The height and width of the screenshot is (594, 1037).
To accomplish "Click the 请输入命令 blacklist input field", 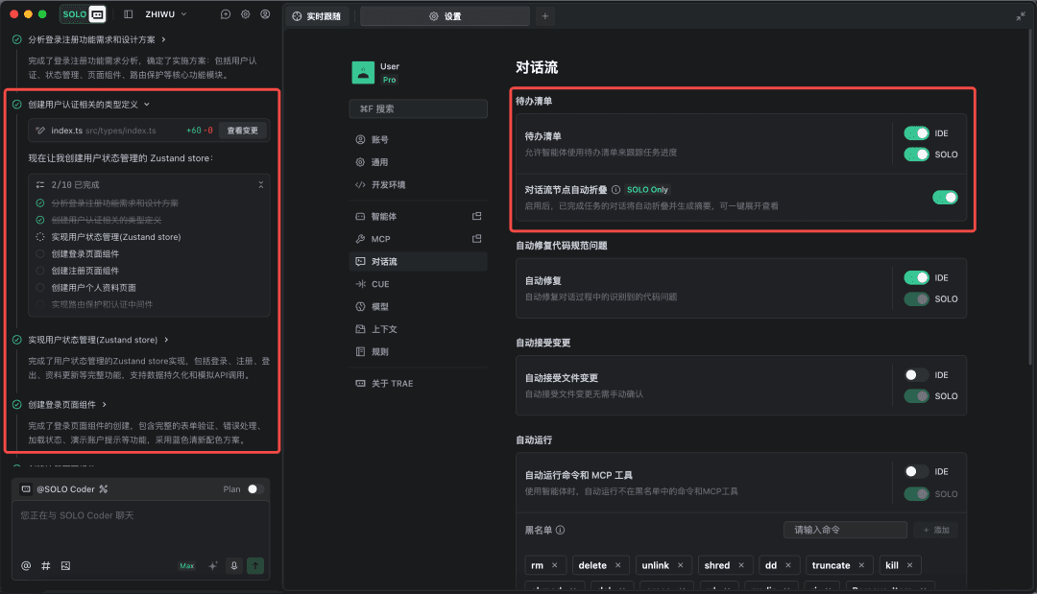I will pos(845,529).
